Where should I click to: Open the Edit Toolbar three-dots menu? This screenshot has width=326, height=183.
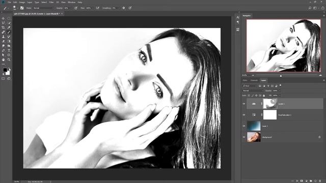tap(3, 64)
